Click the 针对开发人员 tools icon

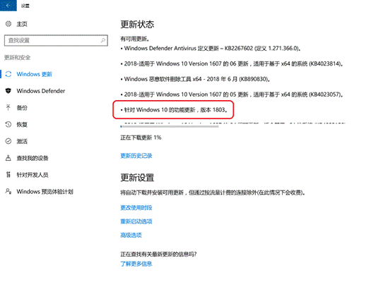coord(8,175)
